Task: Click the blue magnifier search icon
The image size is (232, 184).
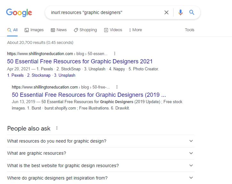Action: (192, 12)
